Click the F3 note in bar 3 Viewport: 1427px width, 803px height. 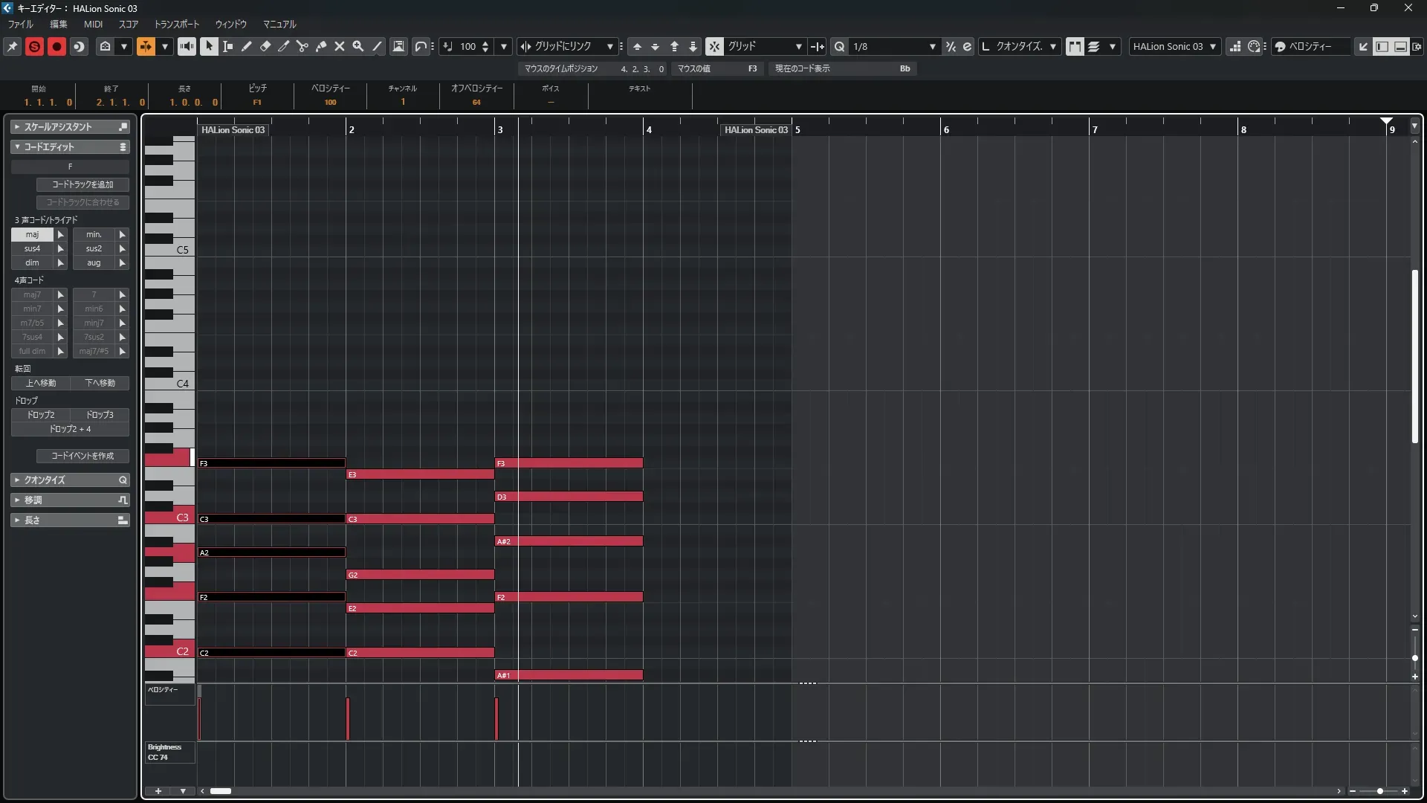569,463
